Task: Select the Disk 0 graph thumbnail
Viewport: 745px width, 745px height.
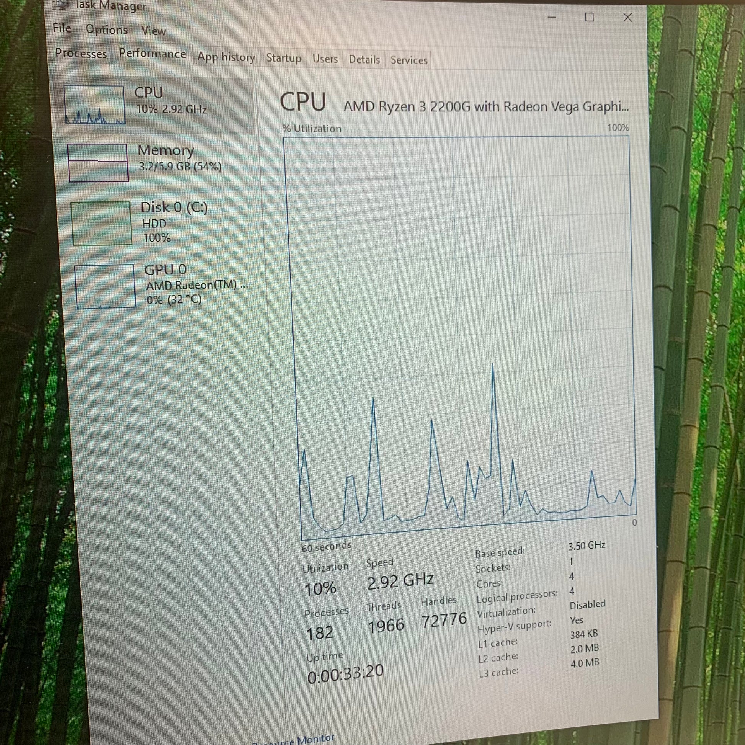Action: 101,223
